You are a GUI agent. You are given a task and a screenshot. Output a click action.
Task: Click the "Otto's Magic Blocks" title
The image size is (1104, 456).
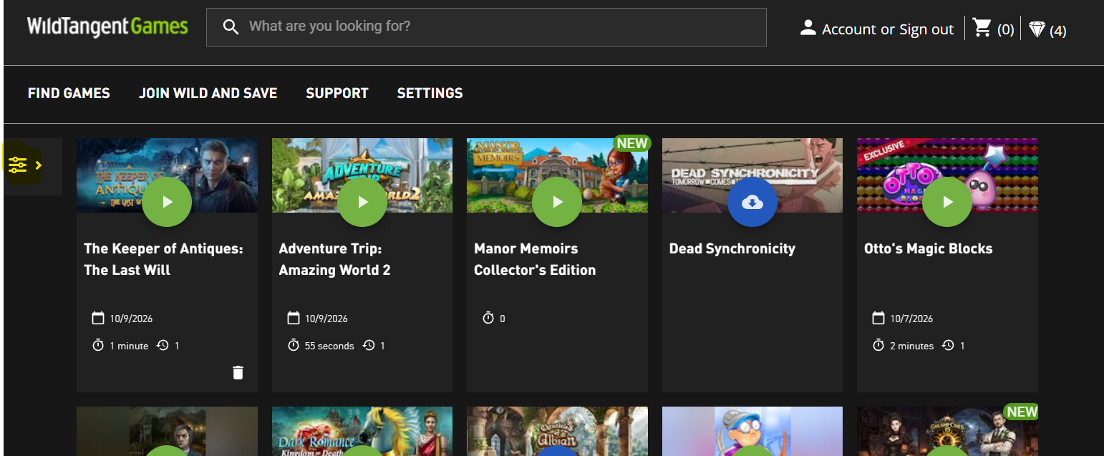point(929,248)
